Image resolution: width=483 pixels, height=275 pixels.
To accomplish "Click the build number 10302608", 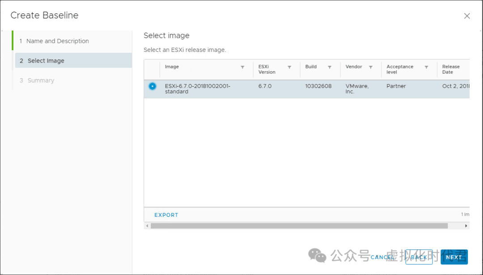I will click(318, 86).
